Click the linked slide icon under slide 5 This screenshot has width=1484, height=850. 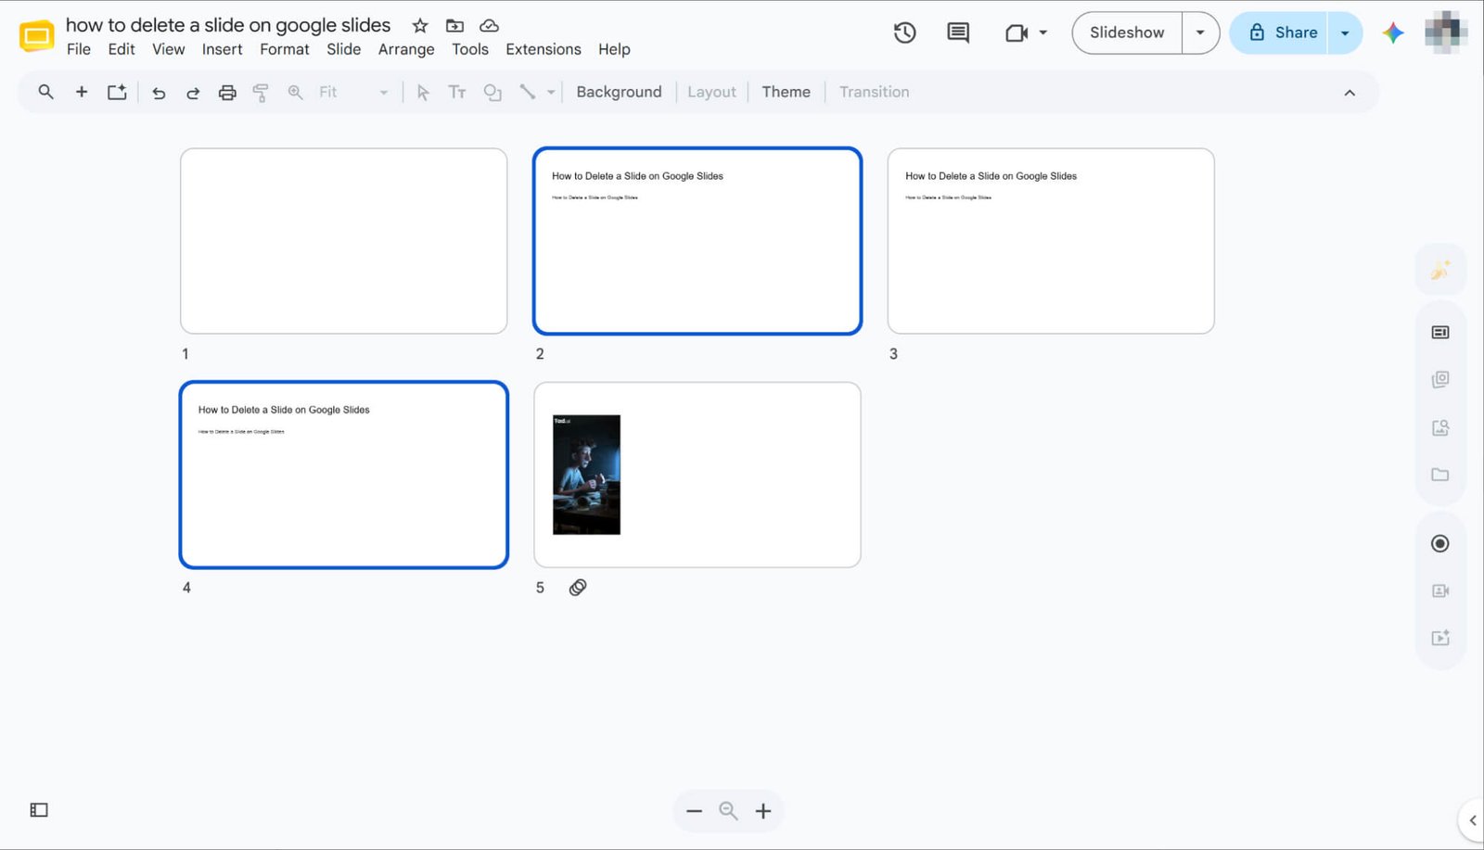pos(578,587)
